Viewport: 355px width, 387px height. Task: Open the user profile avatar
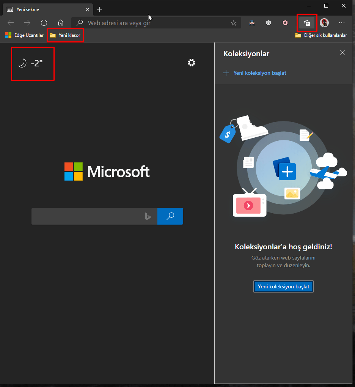[x=324, y=23]
